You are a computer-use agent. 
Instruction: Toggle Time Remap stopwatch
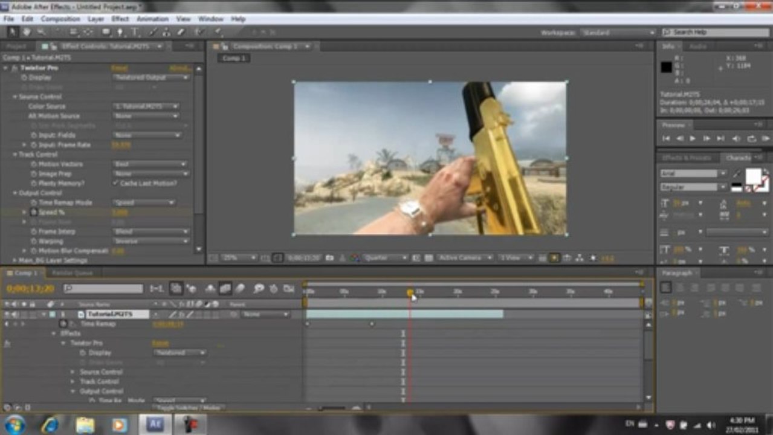pos(63,324)
